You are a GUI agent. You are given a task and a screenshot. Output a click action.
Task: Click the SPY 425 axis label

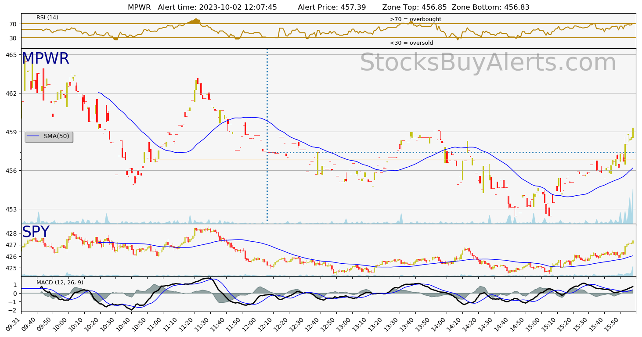11,268
